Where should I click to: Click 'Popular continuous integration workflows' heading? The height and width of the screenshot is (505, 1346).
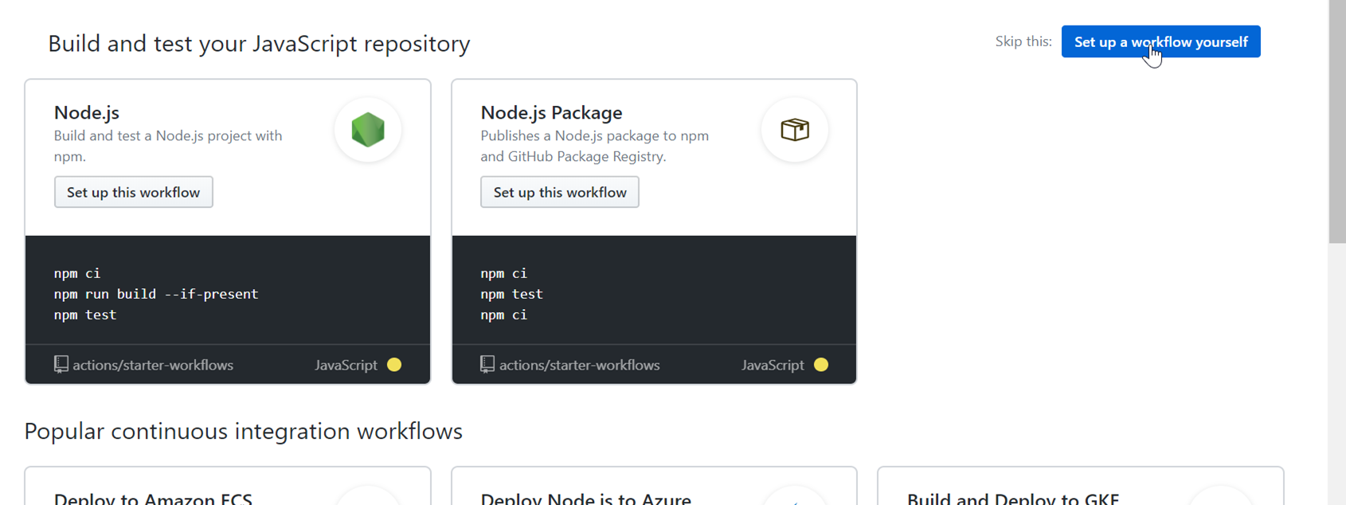[243, 431]
